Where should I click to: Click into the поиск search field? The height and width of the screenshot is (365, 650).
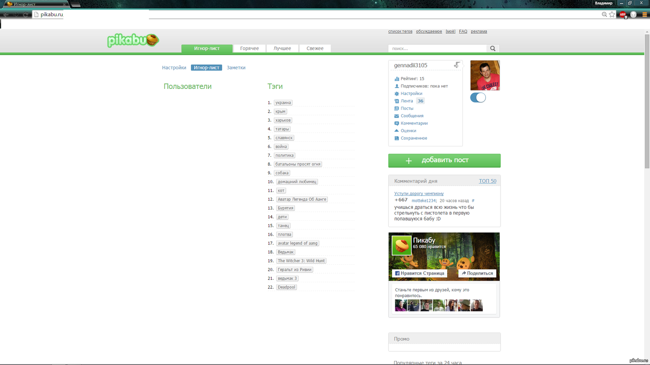point(437,49)
